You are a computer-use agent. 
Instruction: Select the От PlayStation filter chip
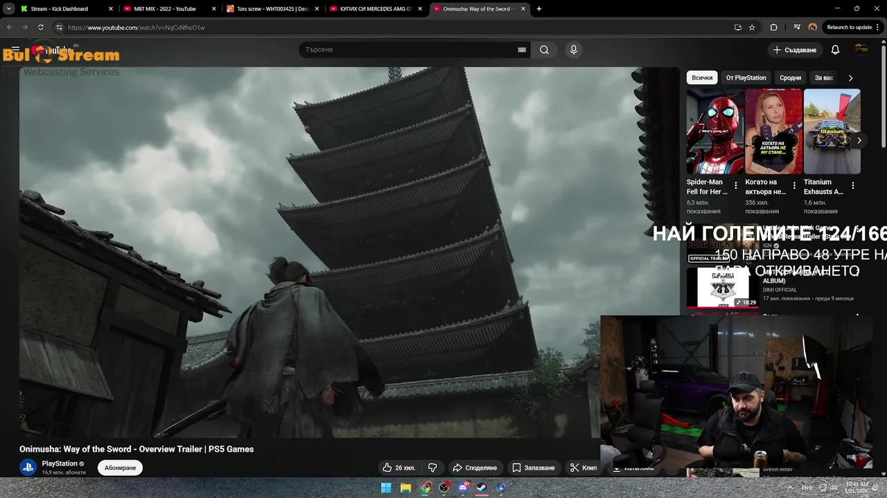pos(746,78)
